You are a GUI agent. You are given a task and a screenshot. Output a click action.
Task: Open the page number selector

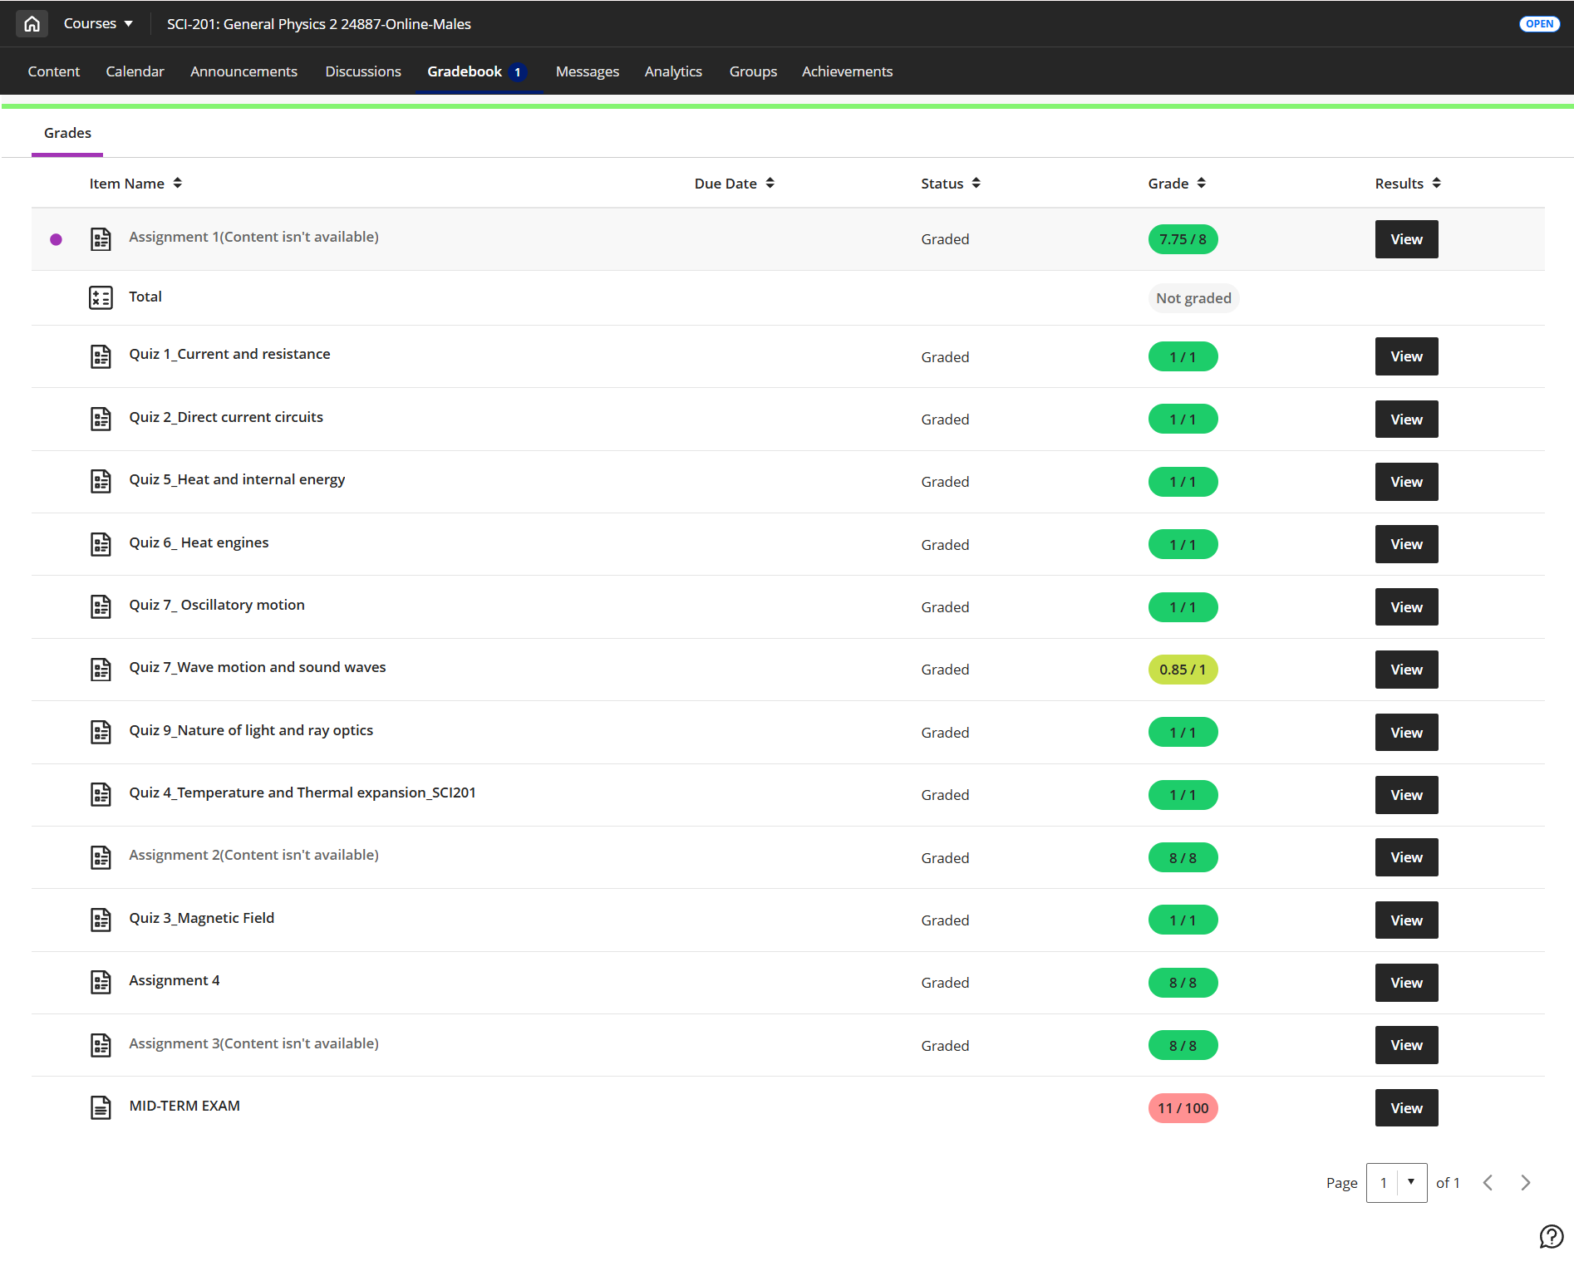coord(1396,1182)
